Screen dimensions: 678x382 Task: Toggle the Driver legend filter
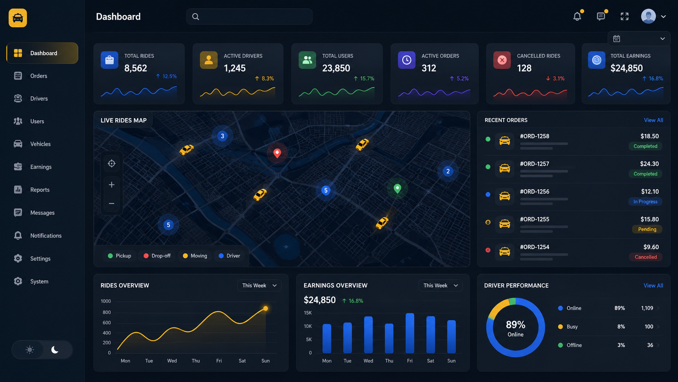pyautogui.click(x=230, y=256)
